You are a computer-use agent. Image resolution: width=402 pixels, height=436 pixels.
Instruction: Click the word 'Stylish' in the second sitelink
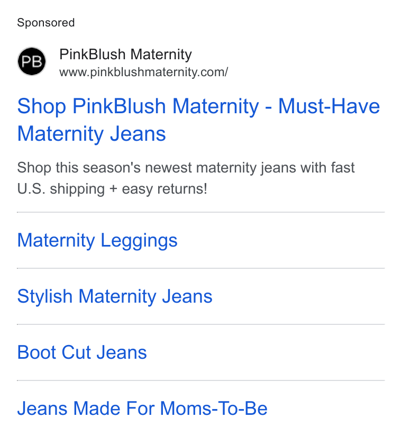45,296
